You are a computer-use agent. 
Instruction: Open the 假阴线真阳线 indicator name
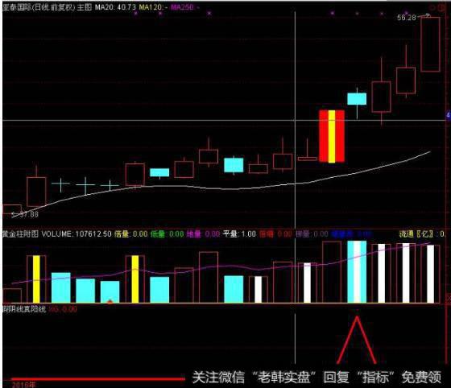pyautogui.click(x=24, y=309)
